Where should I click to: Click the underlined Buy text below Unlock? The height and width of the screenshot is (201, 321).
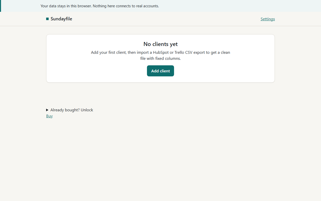tap(49, 116)
